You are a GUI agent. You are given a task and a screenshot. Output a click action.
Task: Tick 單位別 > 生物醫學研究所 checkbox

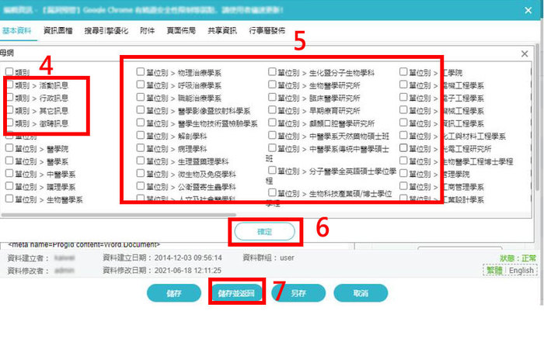pyautogui.click(x=272, y=85)
